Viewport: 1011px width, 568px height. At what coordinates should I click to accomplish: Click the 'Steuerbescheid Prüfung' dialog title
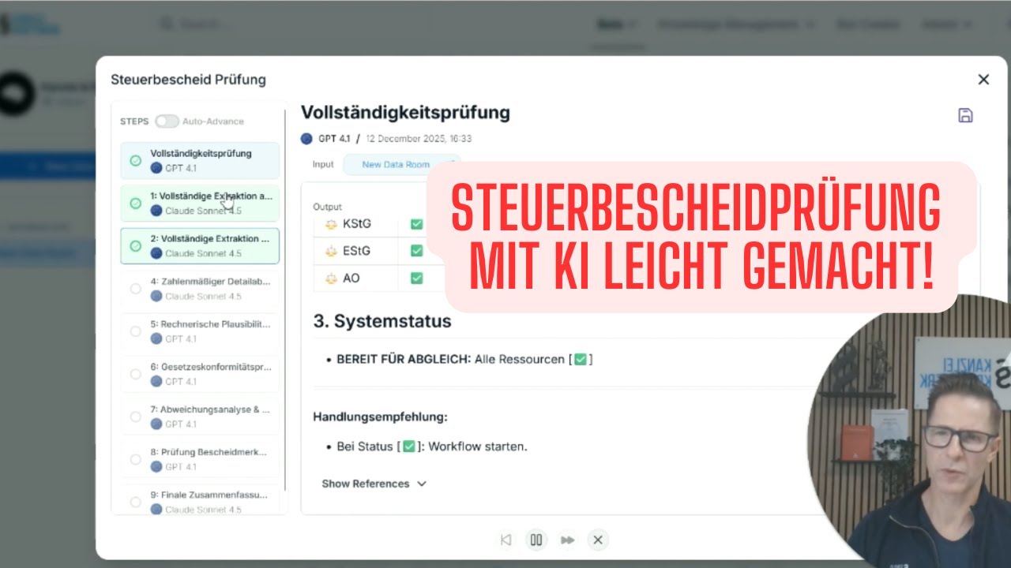coord(188,80)
